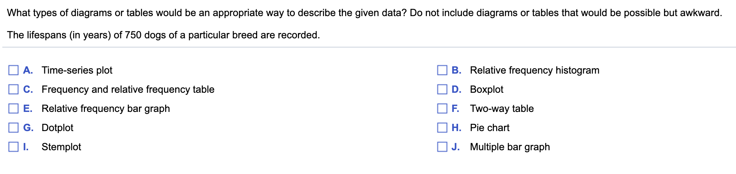Viewport: 736px width, 174px height.
Task: Mark the Dotplot checkbox
Action: point(13,128)
